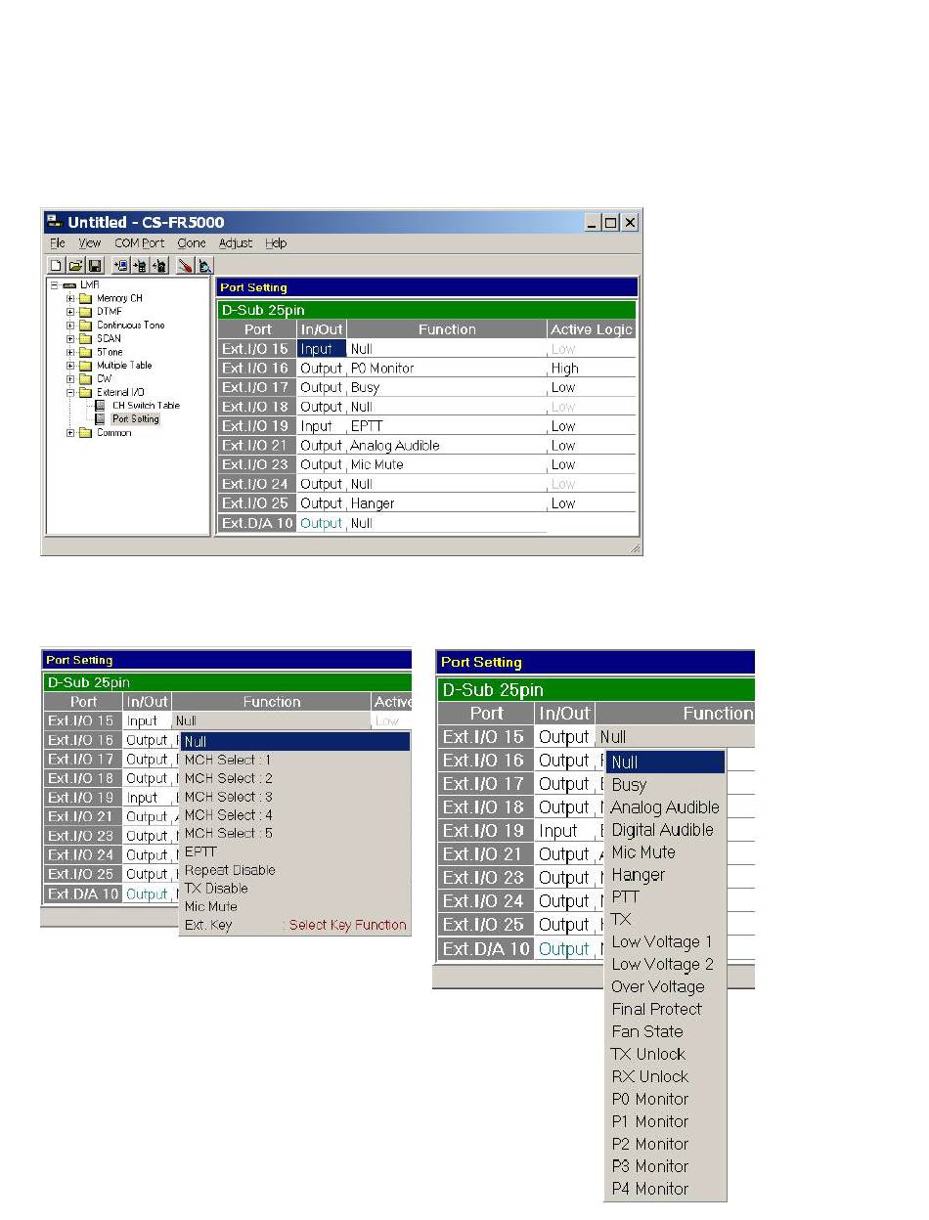Click the New file toolbar icon
Screen dimensions: 929x1220
tap(56, 265)
